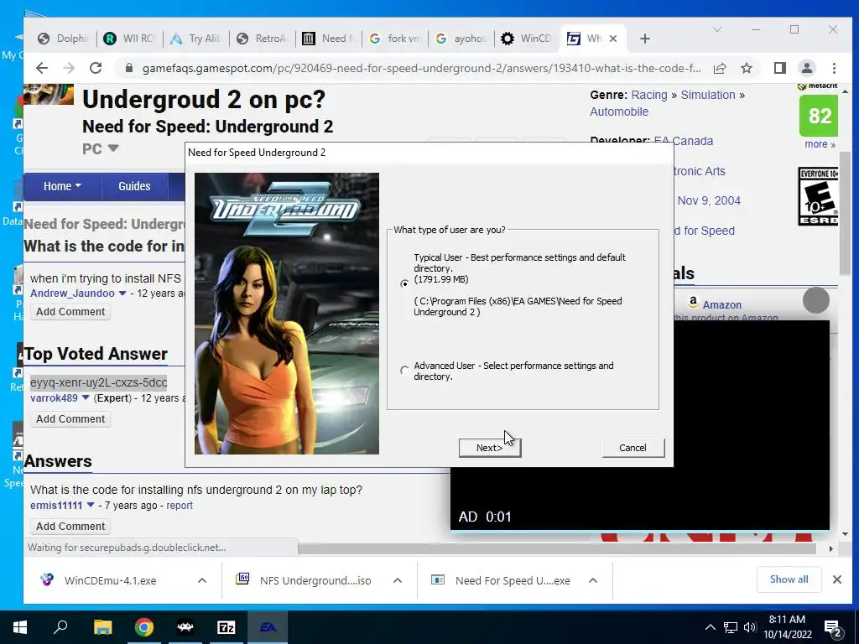Close the downloads bar
The height and width of the screenshot is (644, 859).
(x=837, y=579)
